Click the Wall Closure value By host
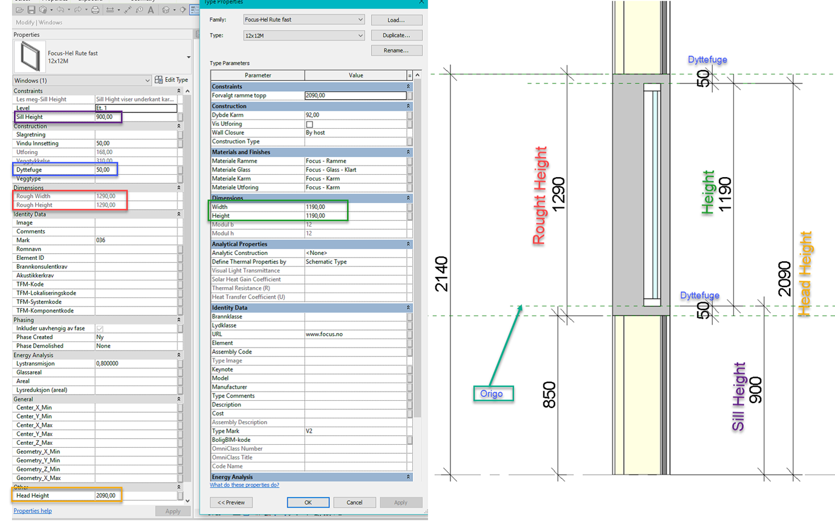Viewport: 835px width, 524px height. pyautogui.click(x=355, y=132)
